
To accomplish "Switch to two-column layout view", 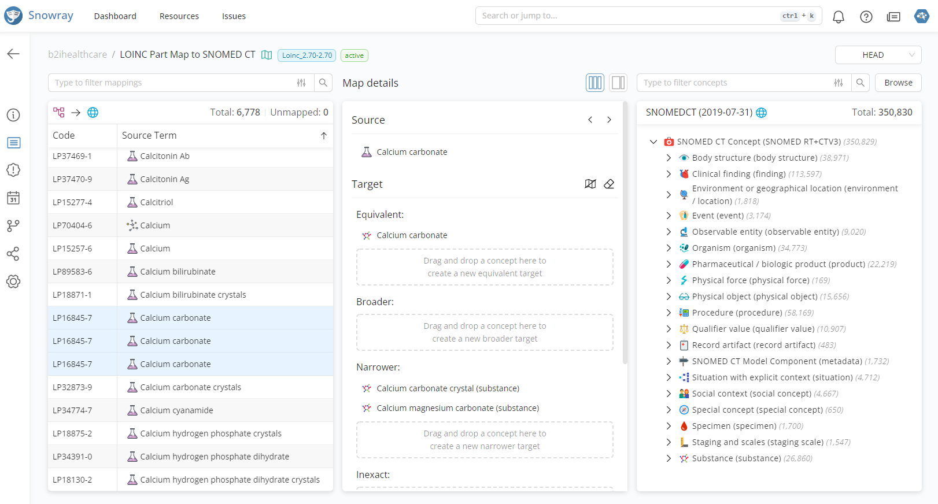I will point(618,83).
